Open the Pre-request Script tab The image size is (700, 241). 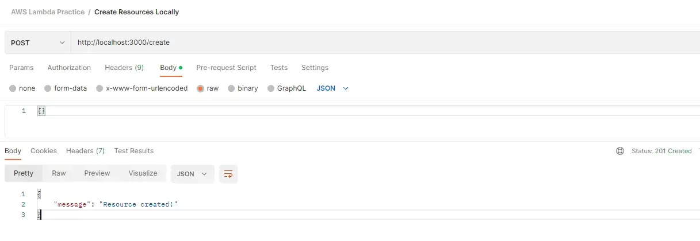[226, 68]
